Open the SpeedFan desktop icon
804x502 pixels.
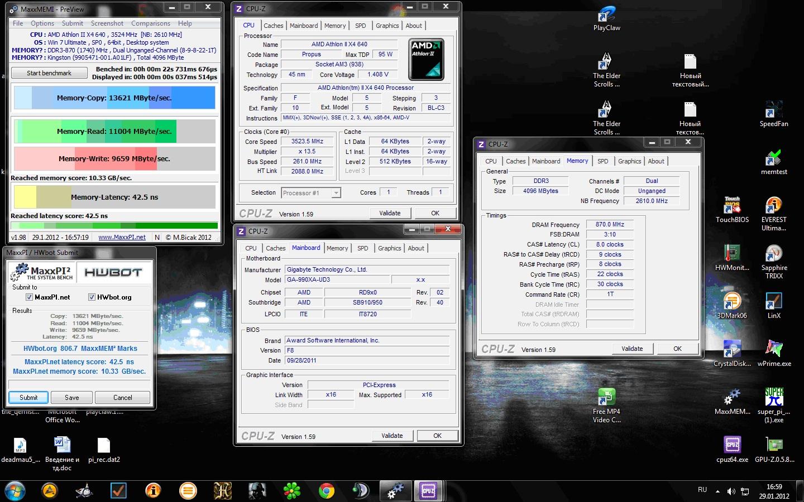774,114
